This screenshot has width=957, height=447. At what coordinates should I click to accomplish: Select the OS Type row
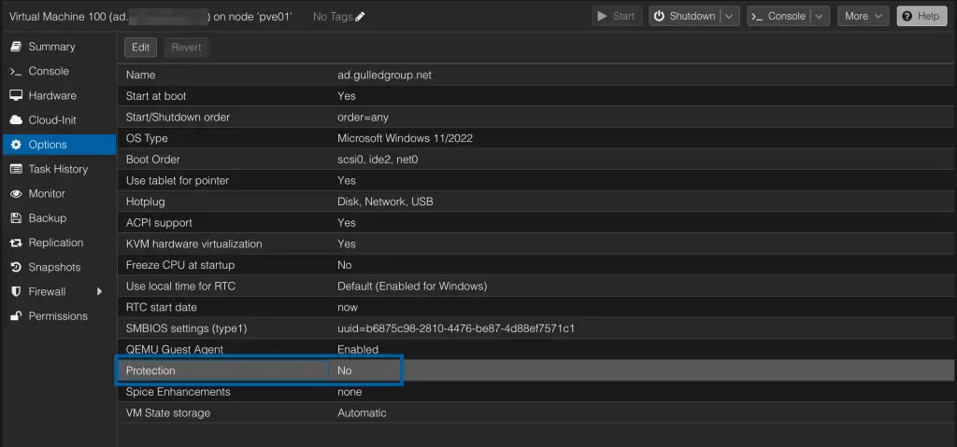[536, 138]
